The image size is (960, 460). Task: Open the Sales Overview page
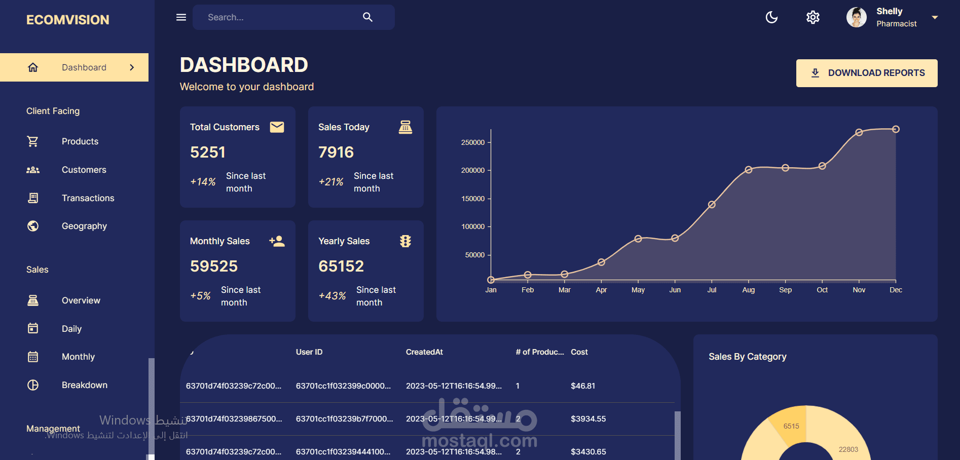click(81, 300)
